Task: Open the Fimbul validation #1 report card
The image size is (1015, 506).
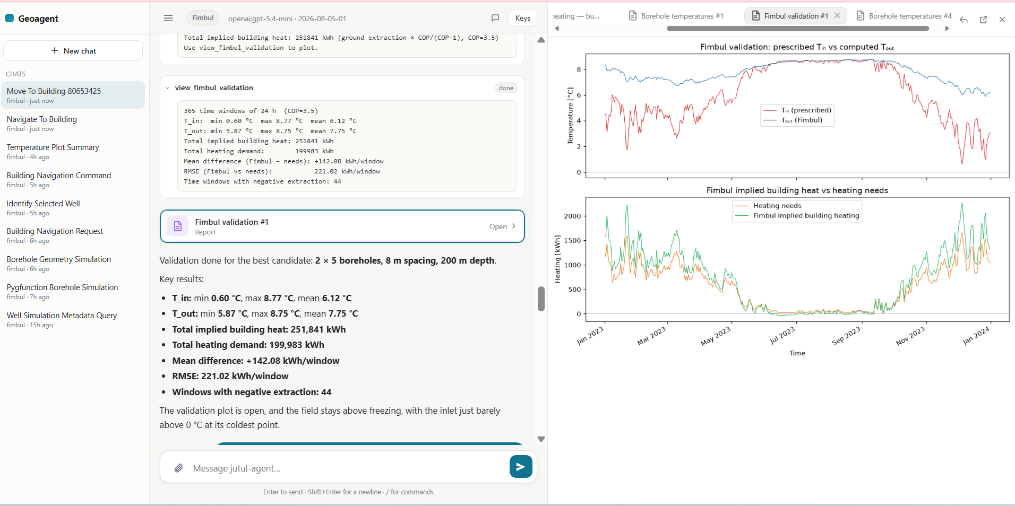Action: pyautogui.click(x=342, y=226)
